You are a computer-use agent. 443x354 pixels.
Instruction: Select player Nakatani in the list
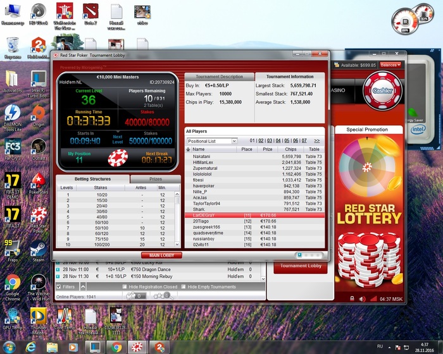[254, 156]
